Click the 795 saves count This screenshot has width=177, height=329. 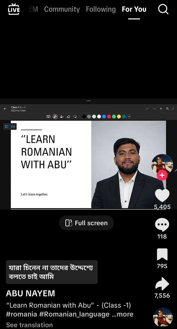coord(162,266)
